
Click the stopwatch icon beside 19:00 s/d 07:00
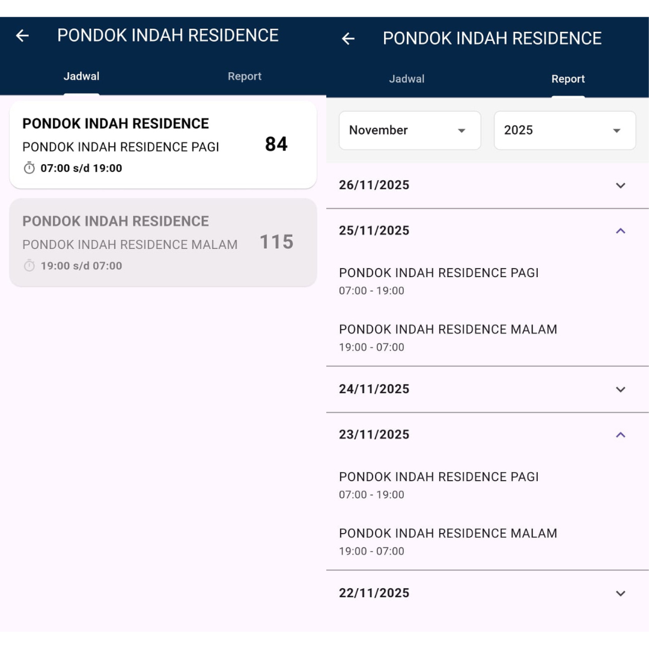[29, 266]
